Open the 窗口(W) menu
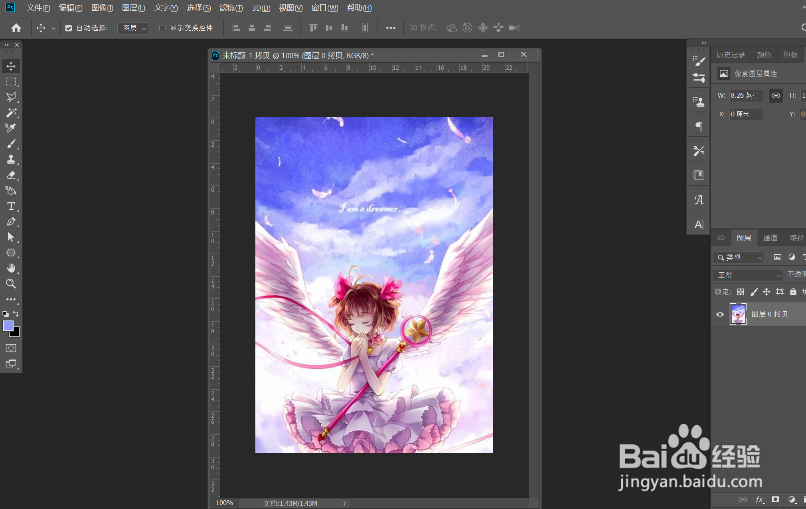 click(325, 8)
